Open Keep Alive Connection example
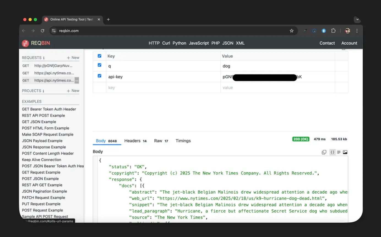 (42, 160)
